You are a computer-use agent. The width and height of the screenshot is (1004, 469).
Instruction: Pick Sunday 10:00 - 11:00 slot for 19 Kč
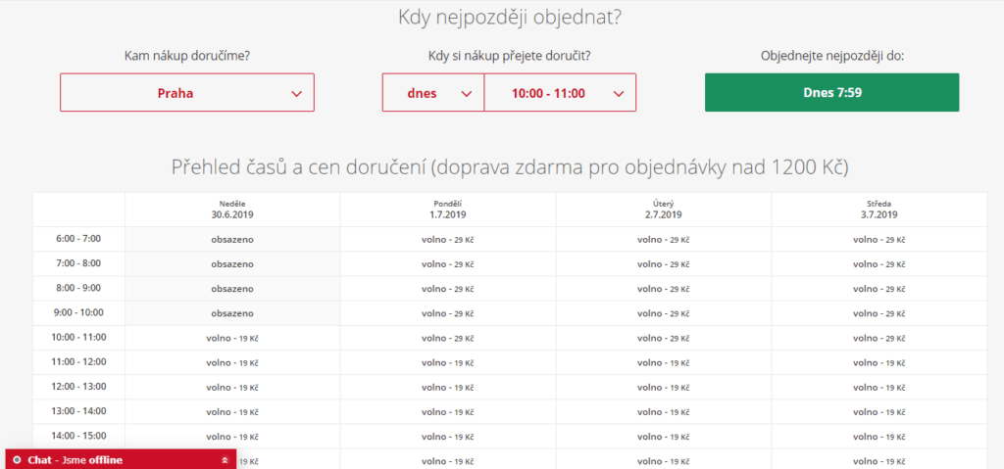click(232, 338)
